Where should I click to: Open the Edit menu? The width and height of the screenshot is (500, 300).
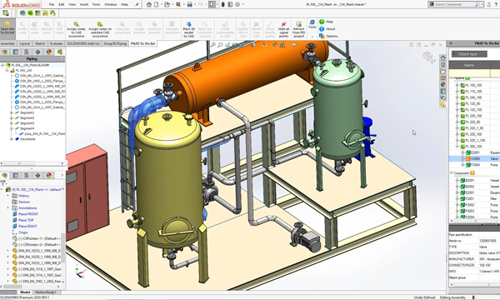coord(61,4)
